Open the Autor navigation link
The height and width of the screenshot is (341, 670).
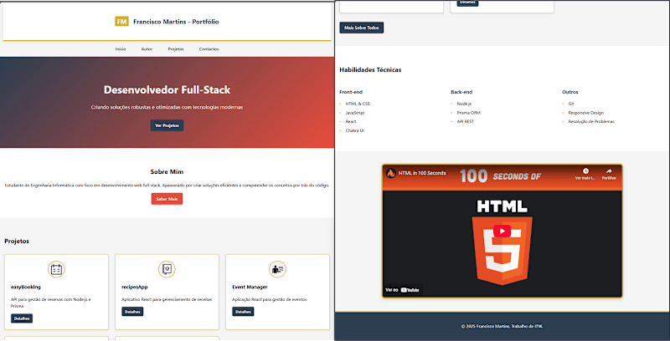click(x=147, y=49)
